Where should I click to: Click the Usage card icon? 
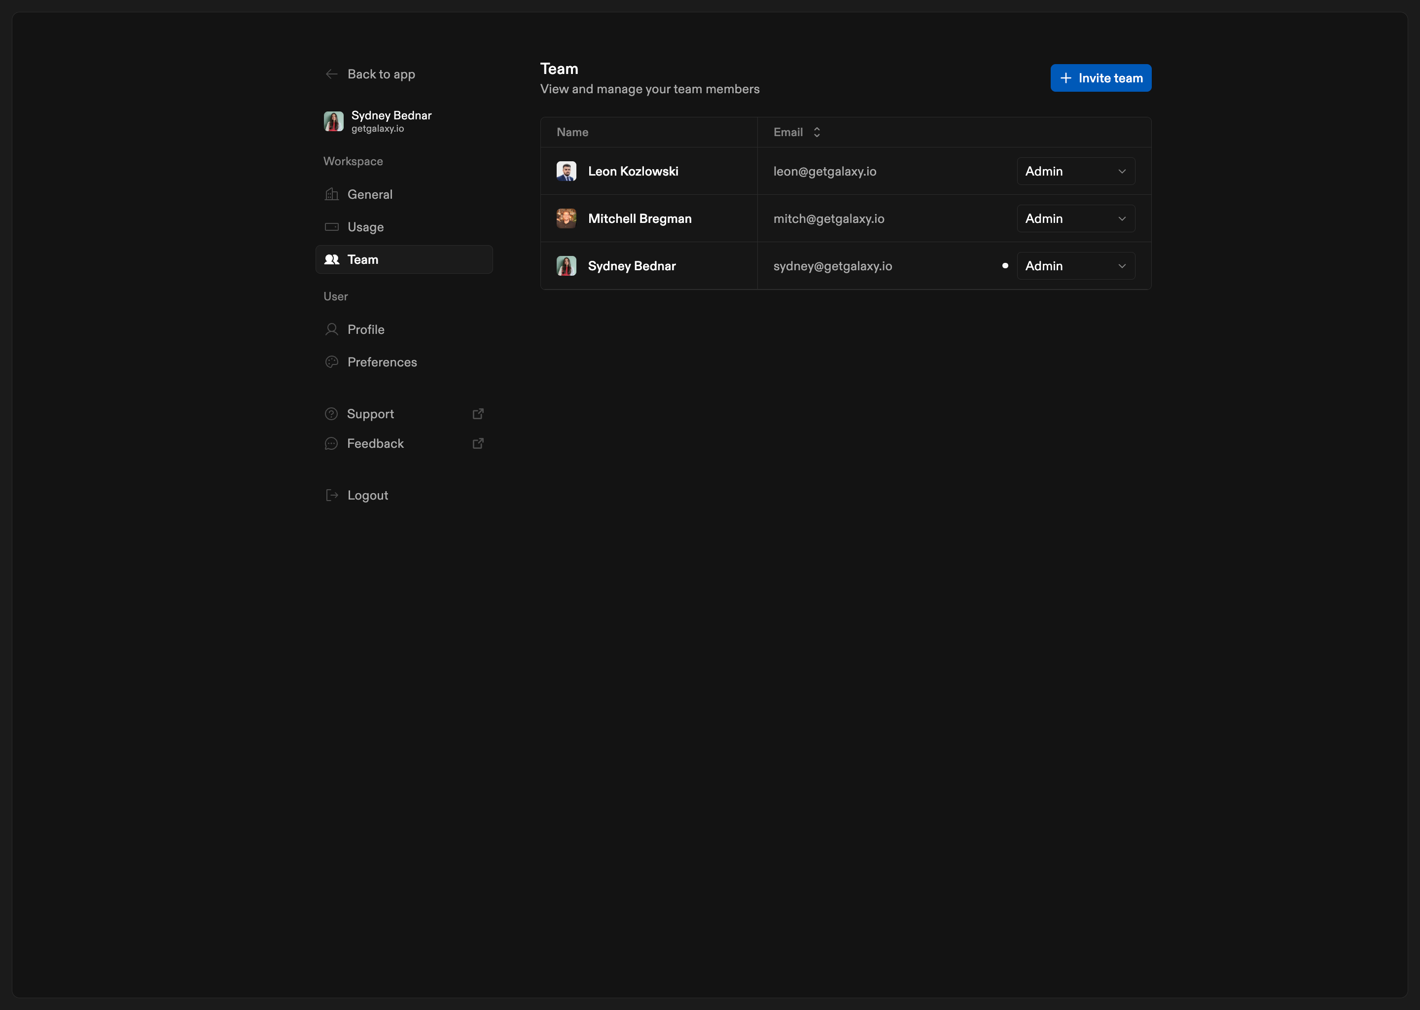coord(331,227)
